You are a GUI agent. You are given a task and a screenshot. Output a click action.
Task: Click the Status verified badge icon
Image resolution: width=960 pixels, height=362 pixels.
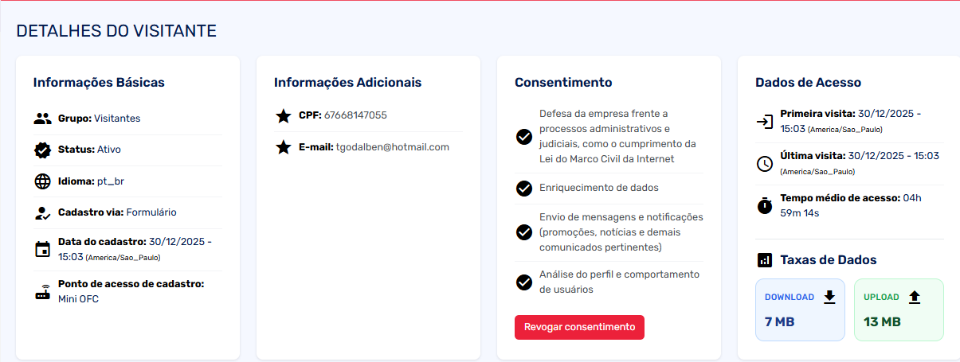(x=43, y=150)
